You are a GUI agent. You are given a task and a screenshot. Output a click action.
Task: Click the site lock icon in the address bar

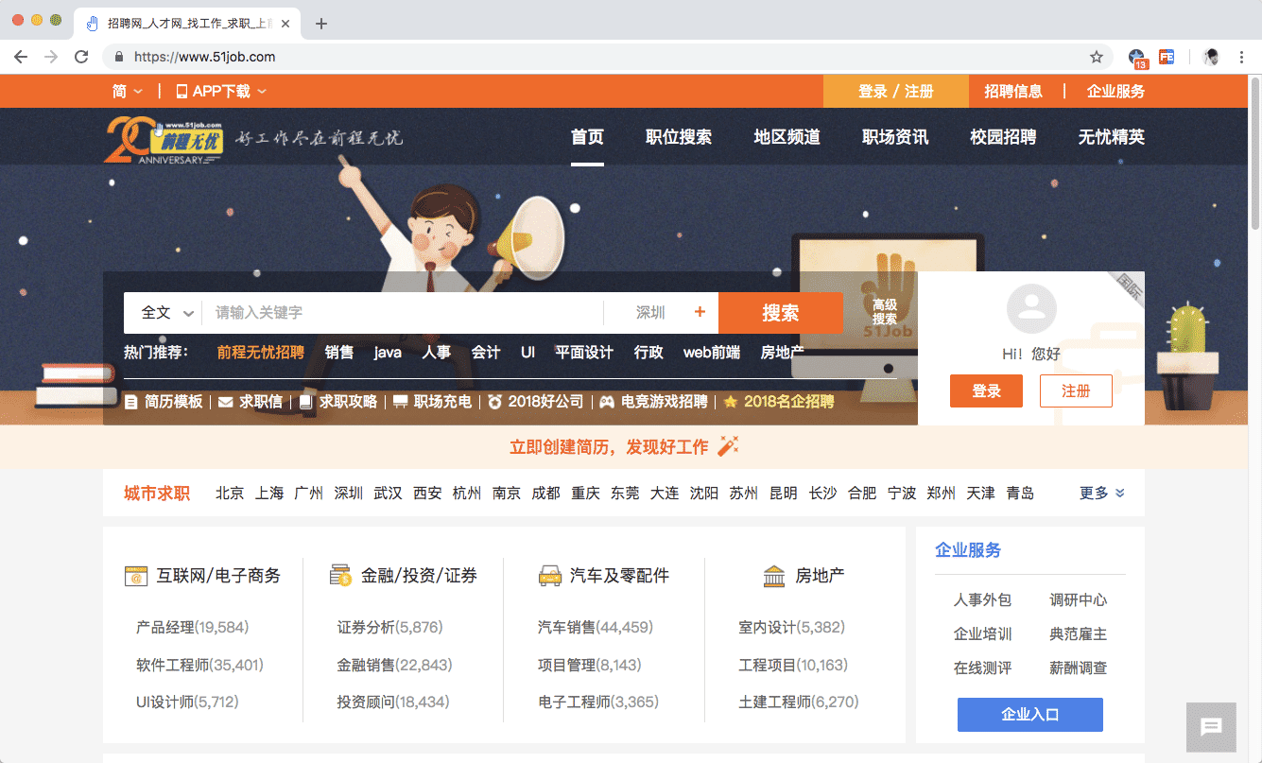click(119, 57)
